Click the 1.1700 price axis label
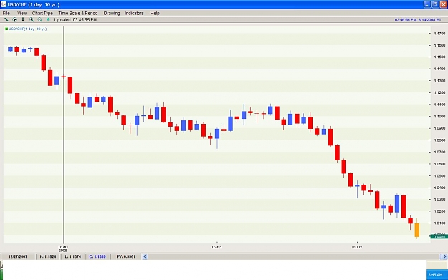Image resolution: width=448 pixels, height=280 pixels. pos(439,34)
